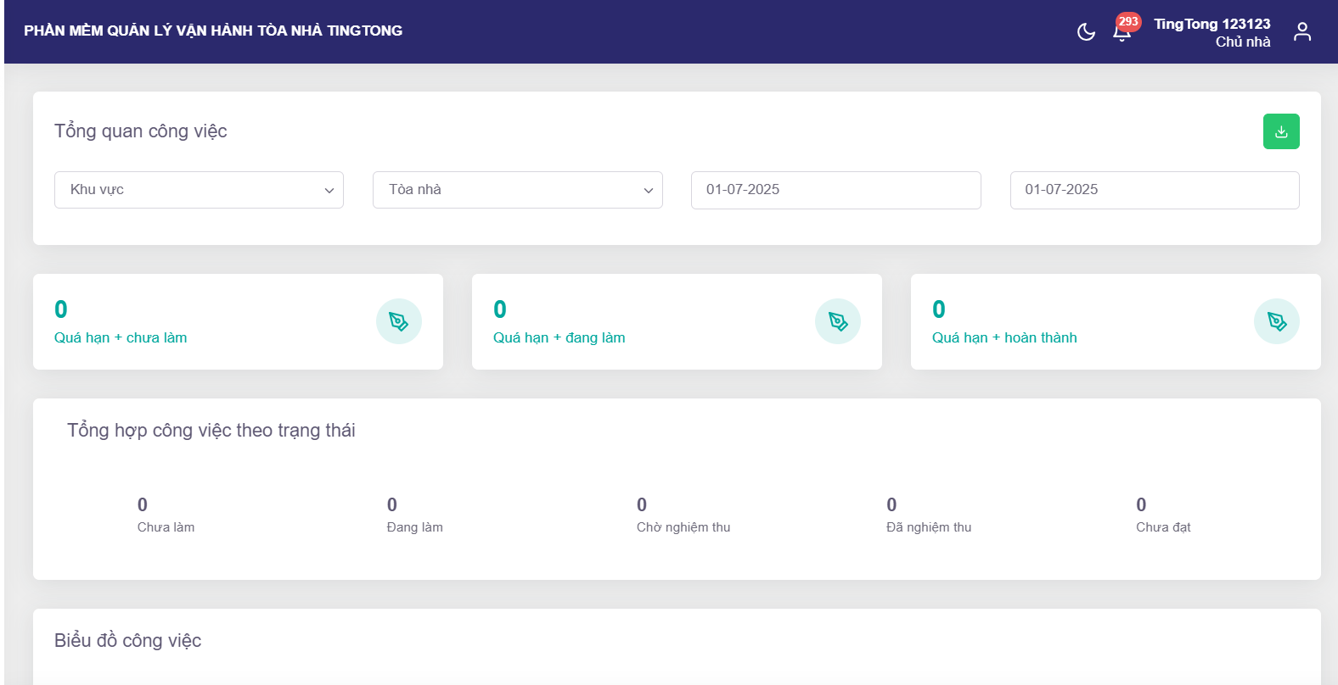Screen dimensions: 1338x685
Task: Open the Quá hạn + đang làm link
Action: click(559, 337)
